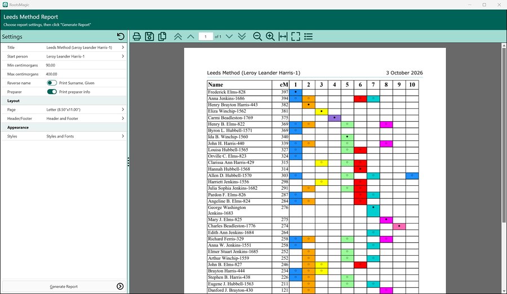Go to previous page single up arrow
Viewport: 507px width, 294px height.
click(191, 37)
